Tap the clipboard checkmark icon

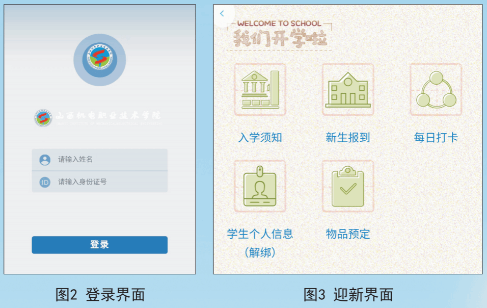(348, 186)
